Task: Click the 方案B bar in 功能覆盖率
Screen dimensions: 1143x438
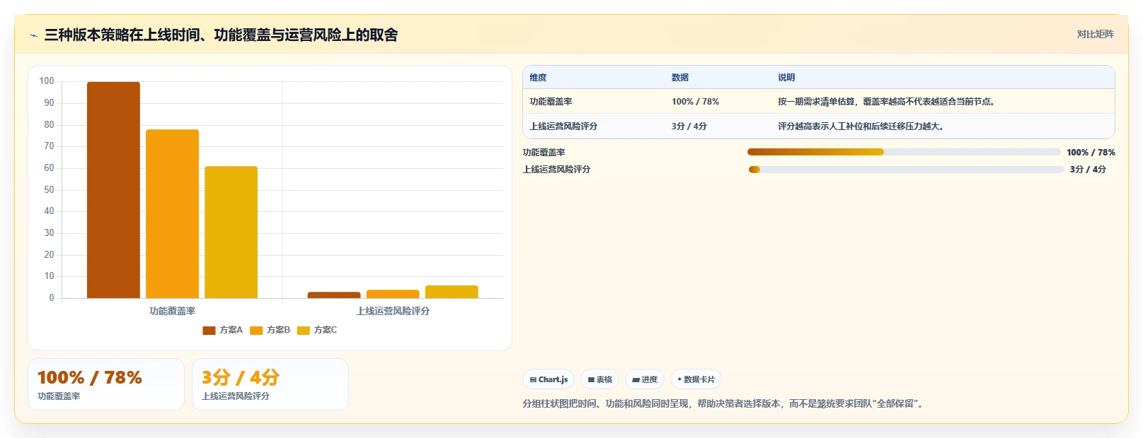Action: click(x=172, y=213)
